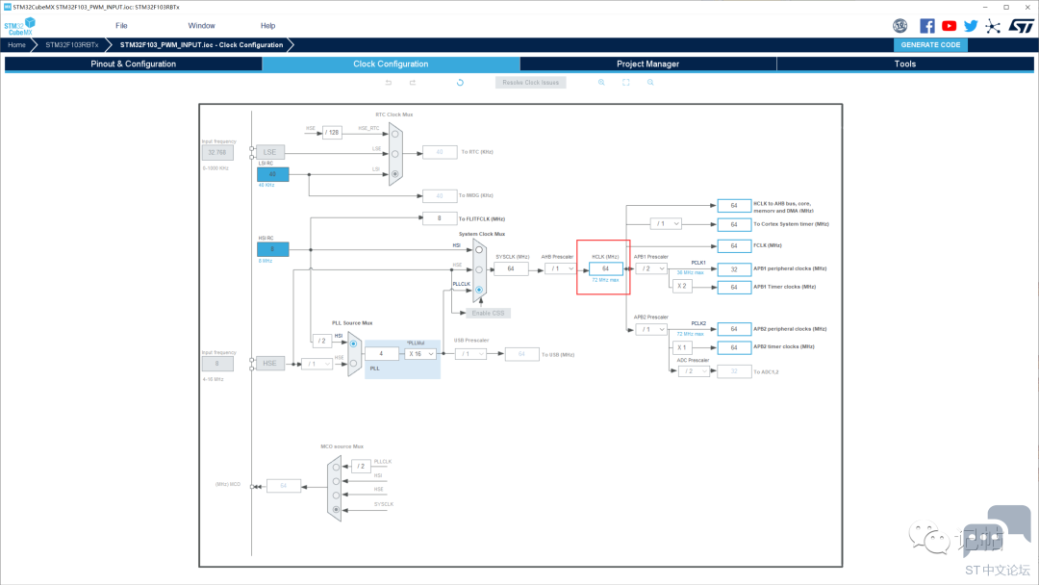Viewport: 1039px width, 585px height.
Task: Click the To FLITFCLK value box
Action: point(440,218)
